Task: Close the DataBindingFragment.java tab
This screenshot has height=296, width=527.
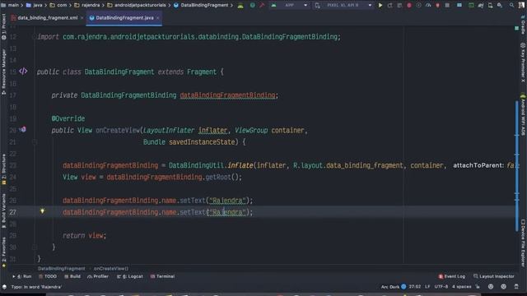Action: tap(157, 18)
